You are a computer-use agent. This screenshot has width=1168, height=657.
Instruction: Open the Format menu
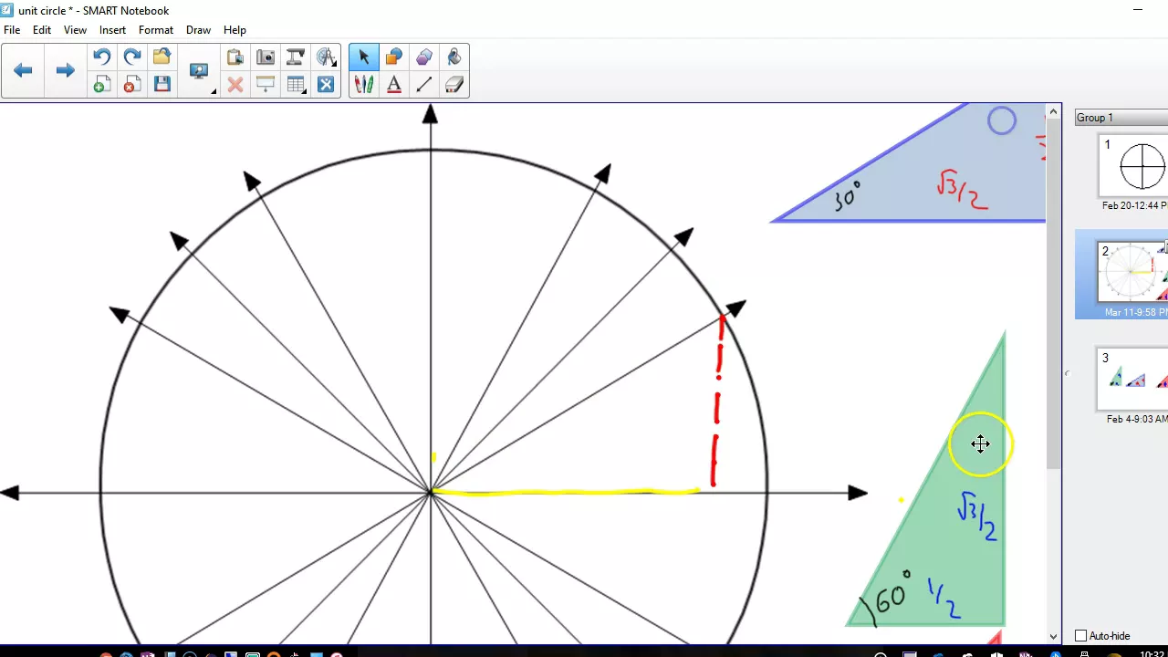(x=156, y=30)
